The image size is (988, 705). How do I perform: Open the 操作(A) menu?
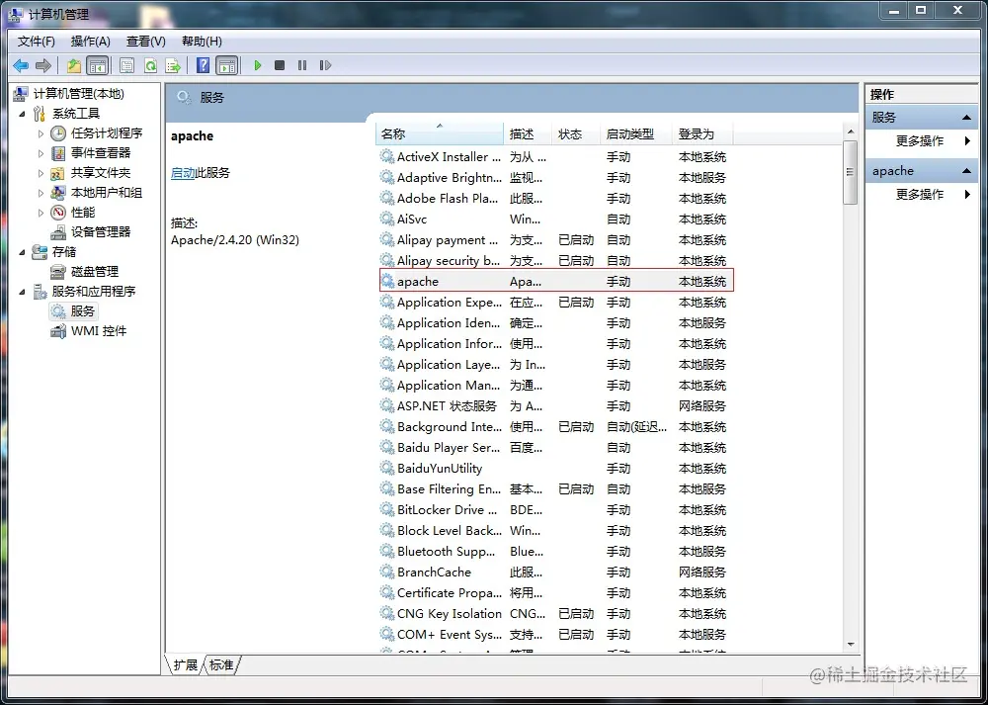point(91,42)
